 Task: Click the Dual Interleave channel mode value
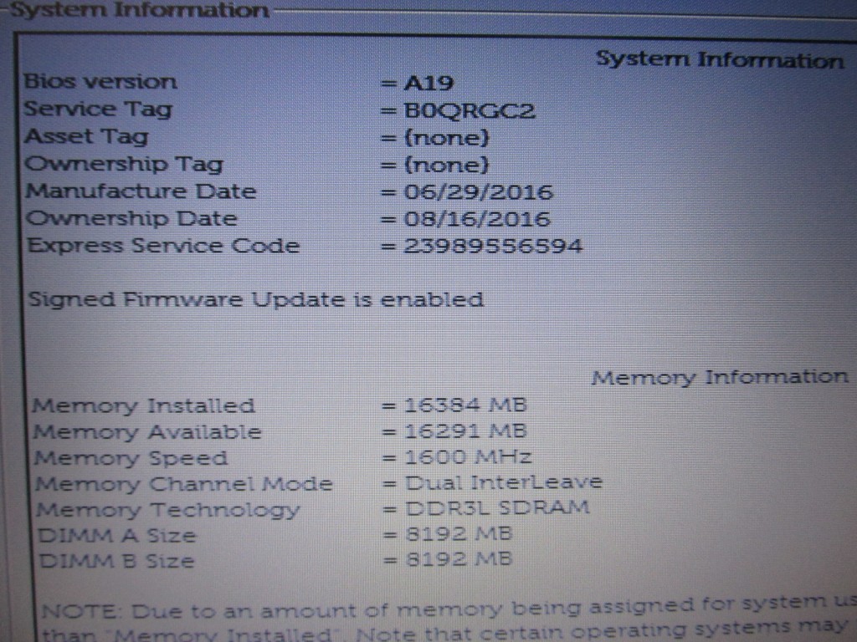[x=503, y=482]
